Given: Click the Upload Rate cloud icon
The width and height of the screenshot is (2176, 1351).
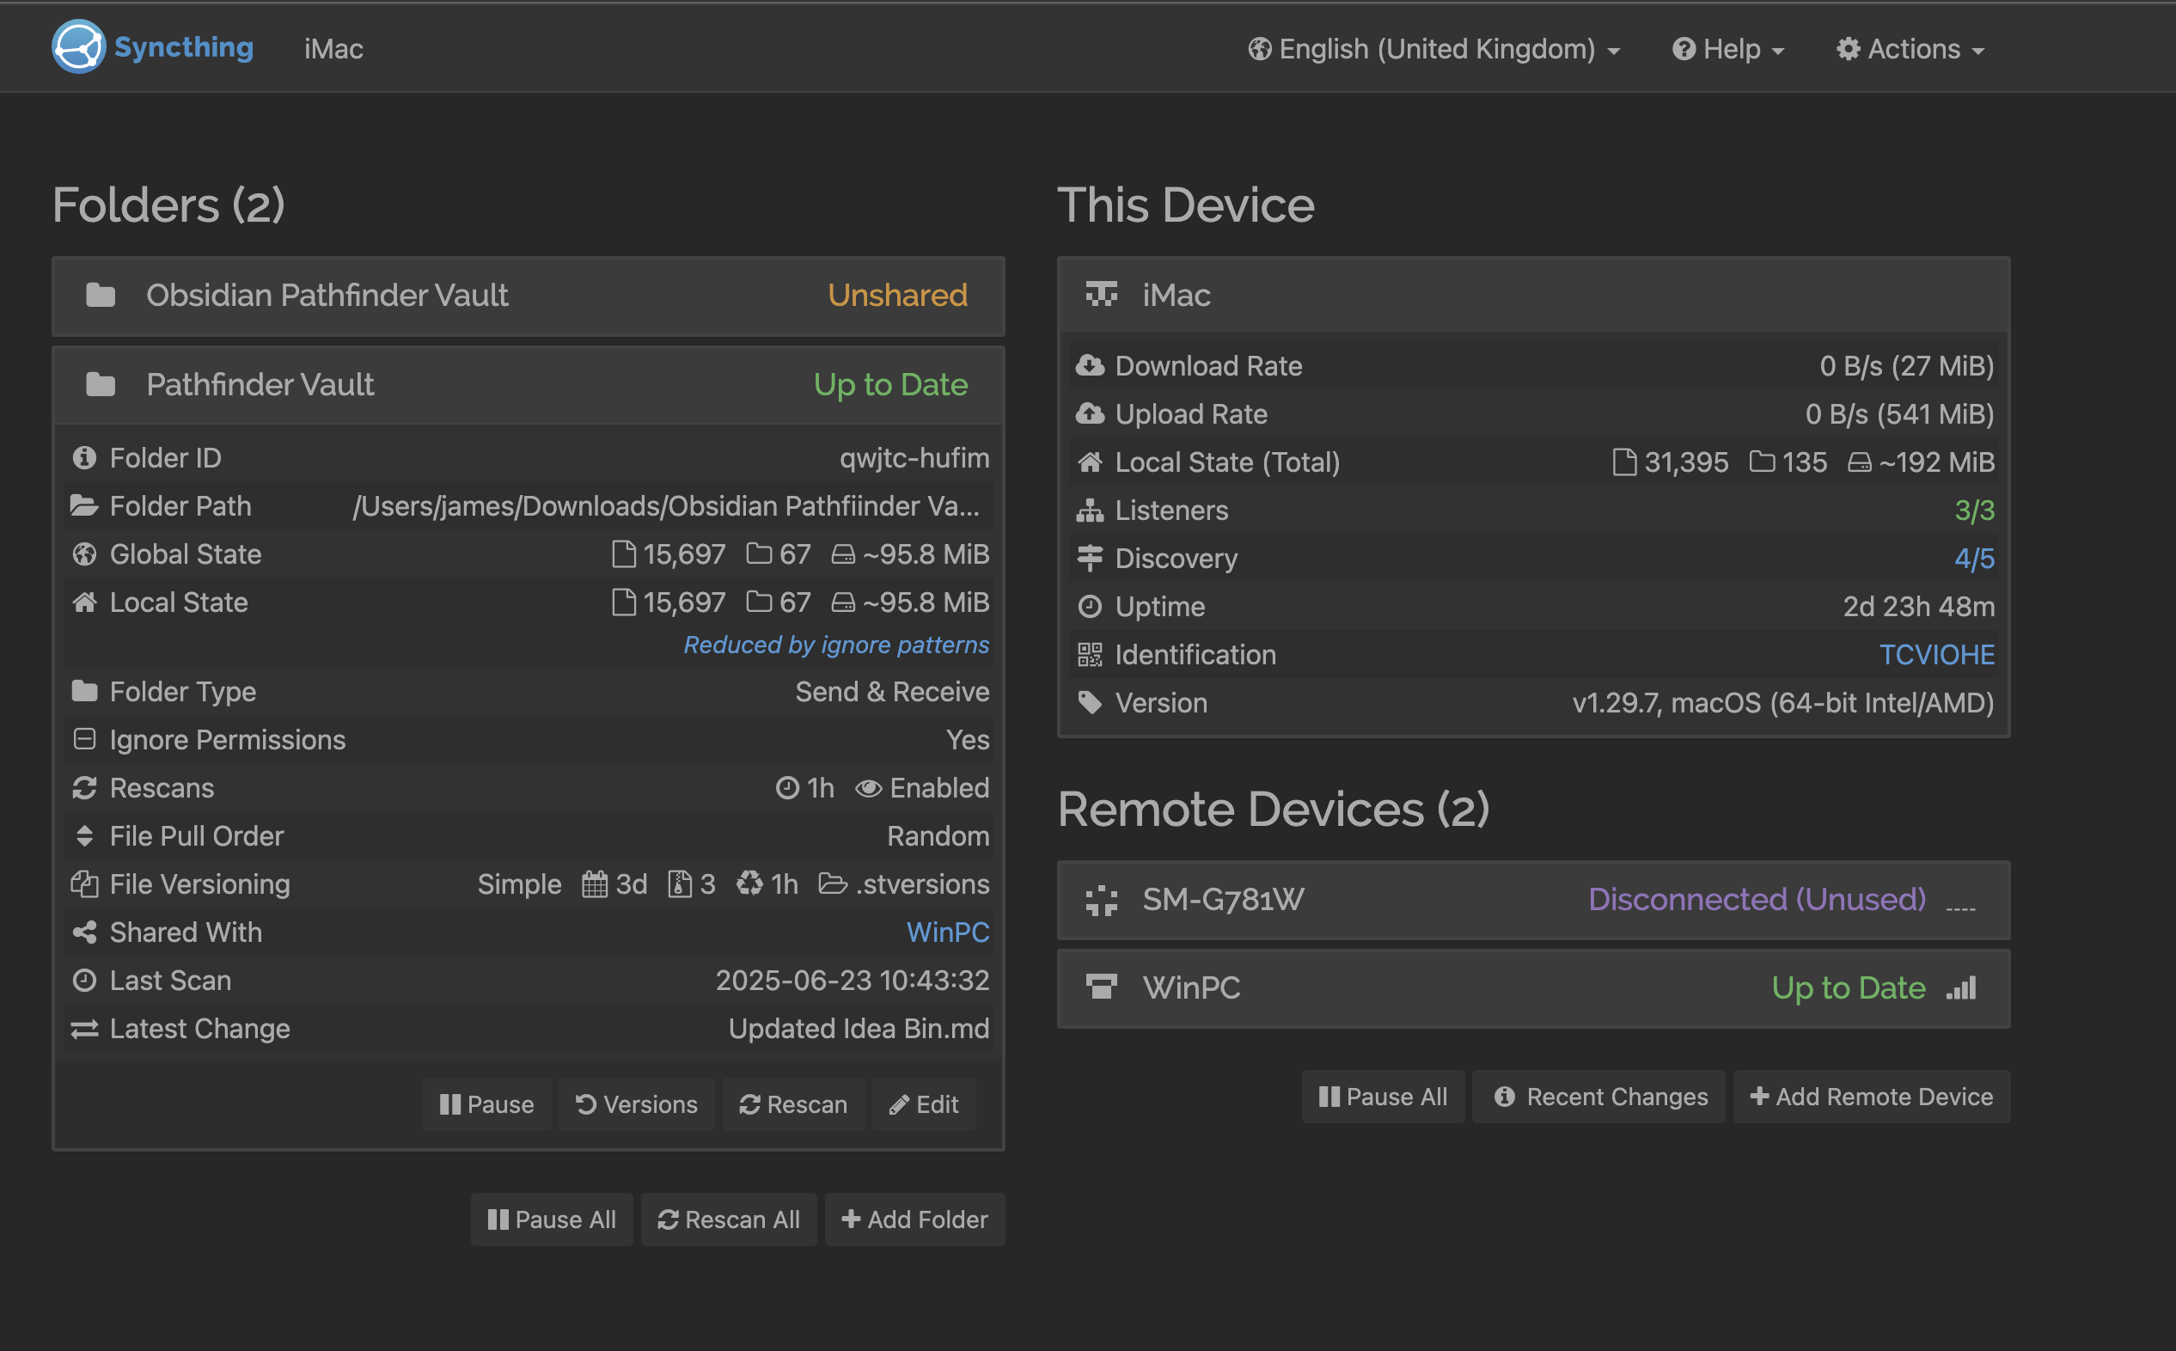Looking at the screenshot, I should (x=1090, y=413).
